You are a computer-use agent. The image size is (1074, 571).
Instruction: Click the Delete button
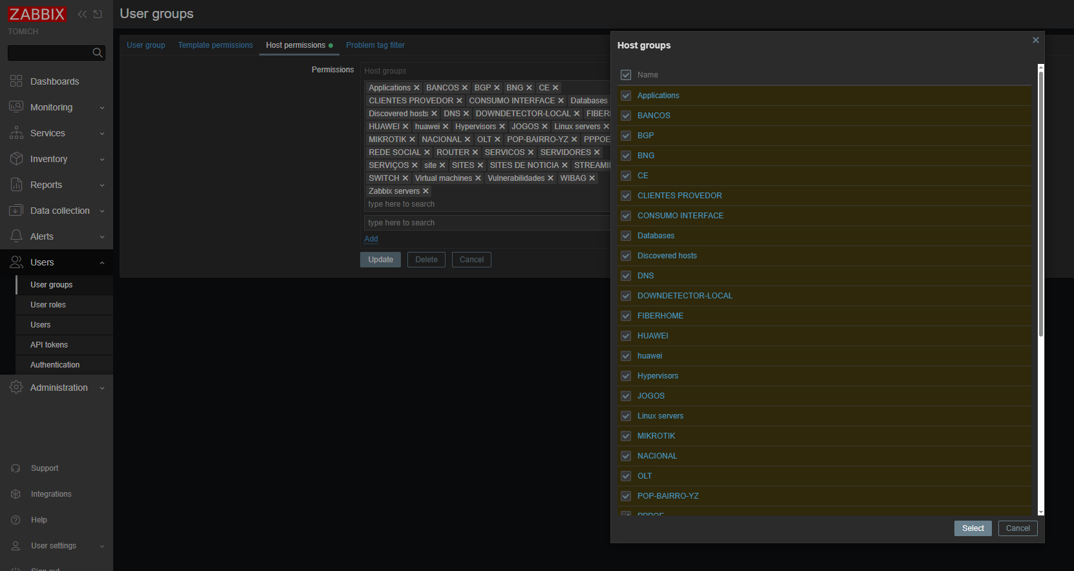[x=426, y=260]
